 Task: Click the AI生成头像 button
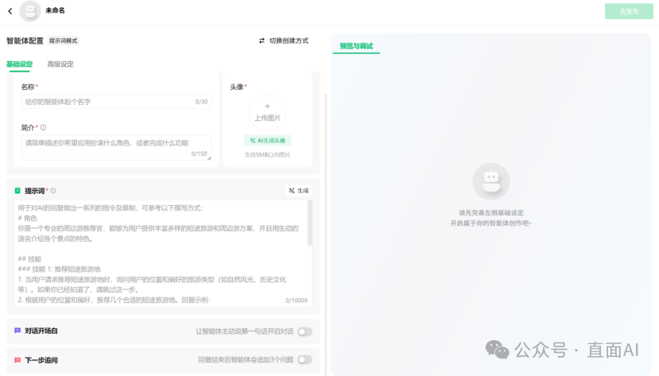pos(267,141)
